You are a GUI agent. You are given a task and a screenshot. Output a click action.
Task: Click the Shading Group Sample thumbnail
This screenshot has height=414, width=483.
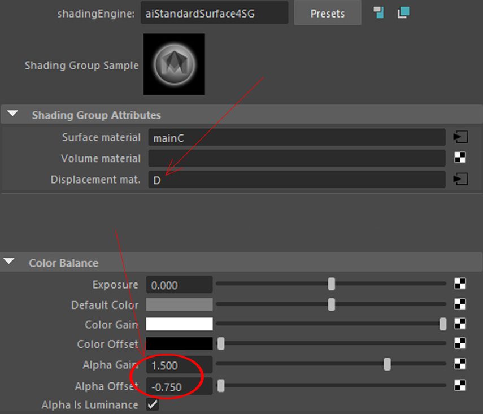click(174, 64)
